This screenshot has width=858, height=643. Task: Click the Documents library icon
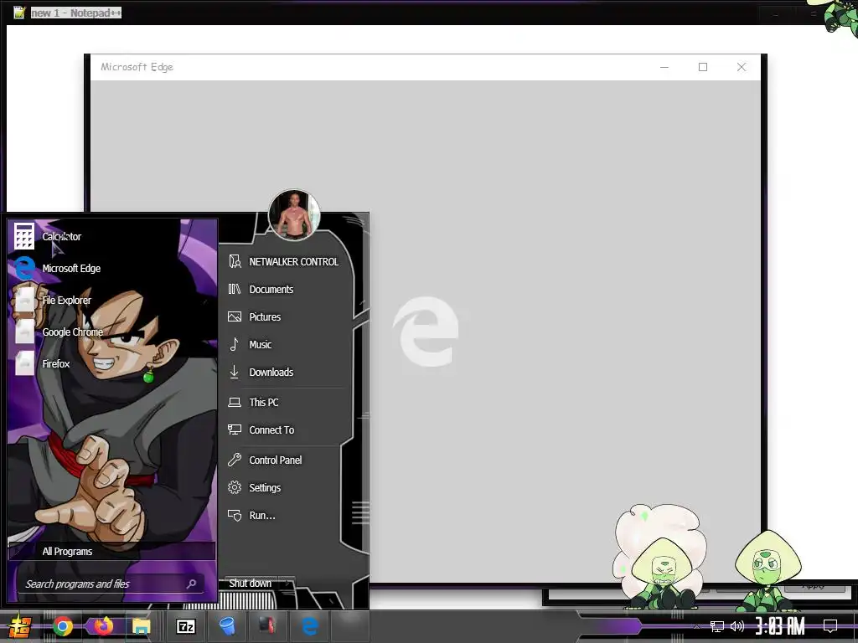click(x=235, y=289)
